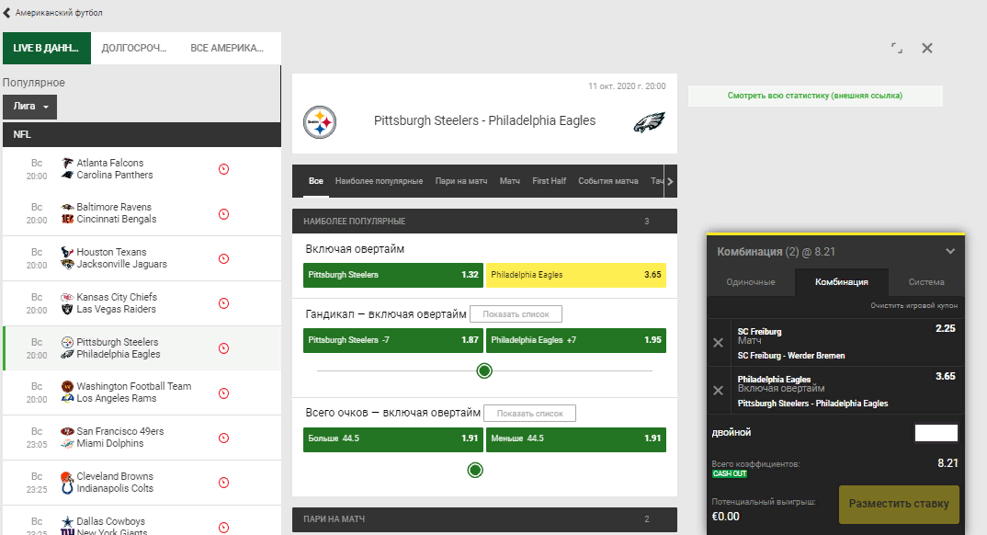Screen dimensions: 987x535
Task: Click the clock icon for Pittsburgh Steelers row
Action: (x=223, y=348)
